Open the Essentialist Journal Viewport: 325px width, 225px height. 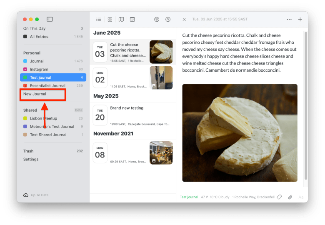tap(53, 85)
